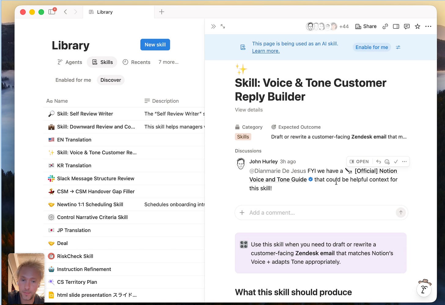The height and width of the screenshot is (305, 445).
Task: Click Enable for me
Action: pyautogui.click(x=372, y=47)
